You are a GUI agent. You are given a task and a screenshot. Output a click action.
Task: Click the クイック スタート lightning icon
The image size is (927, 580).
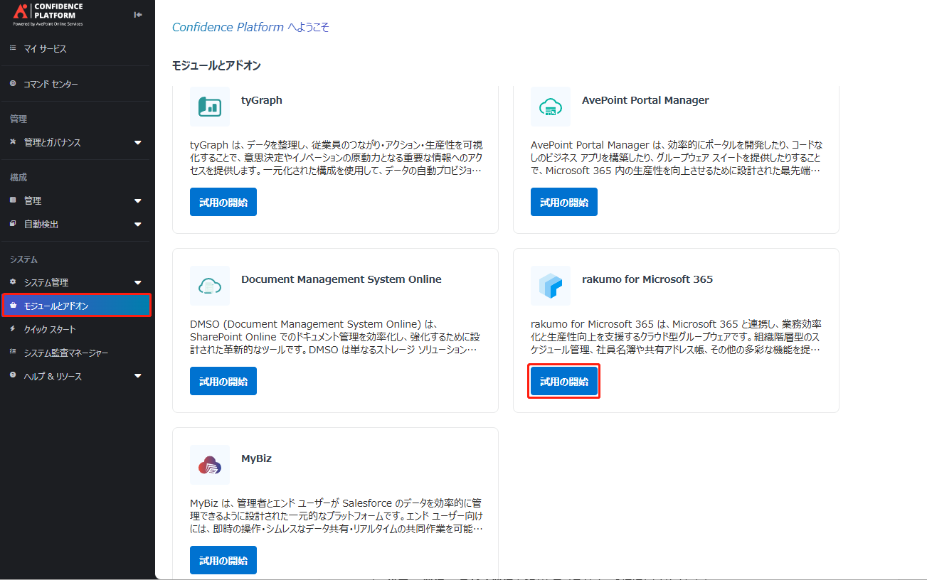coord(13,329)
